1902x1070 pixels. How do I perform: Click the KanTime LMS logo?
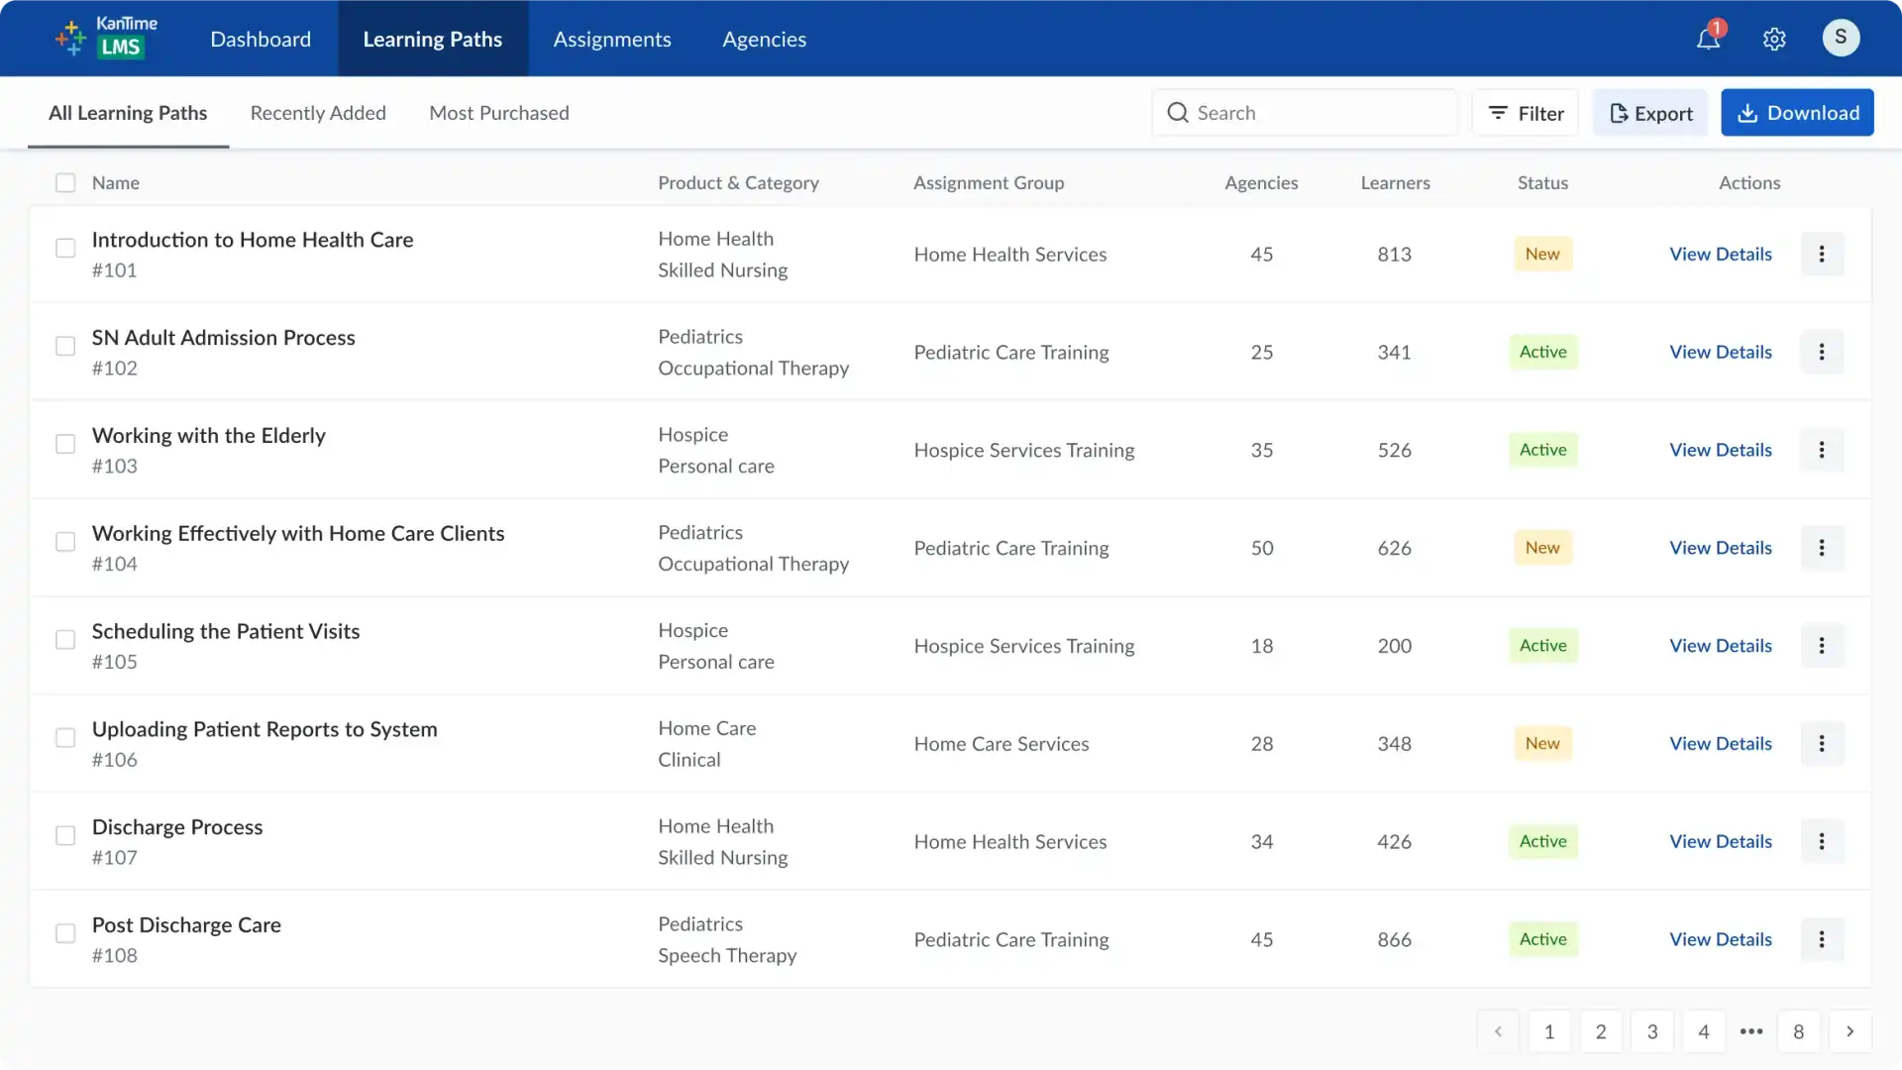coord(106,38)
